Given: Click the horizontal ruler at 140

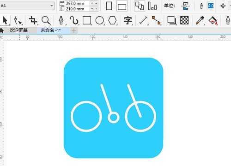Looking at the screenshot, I should point(125,37).
